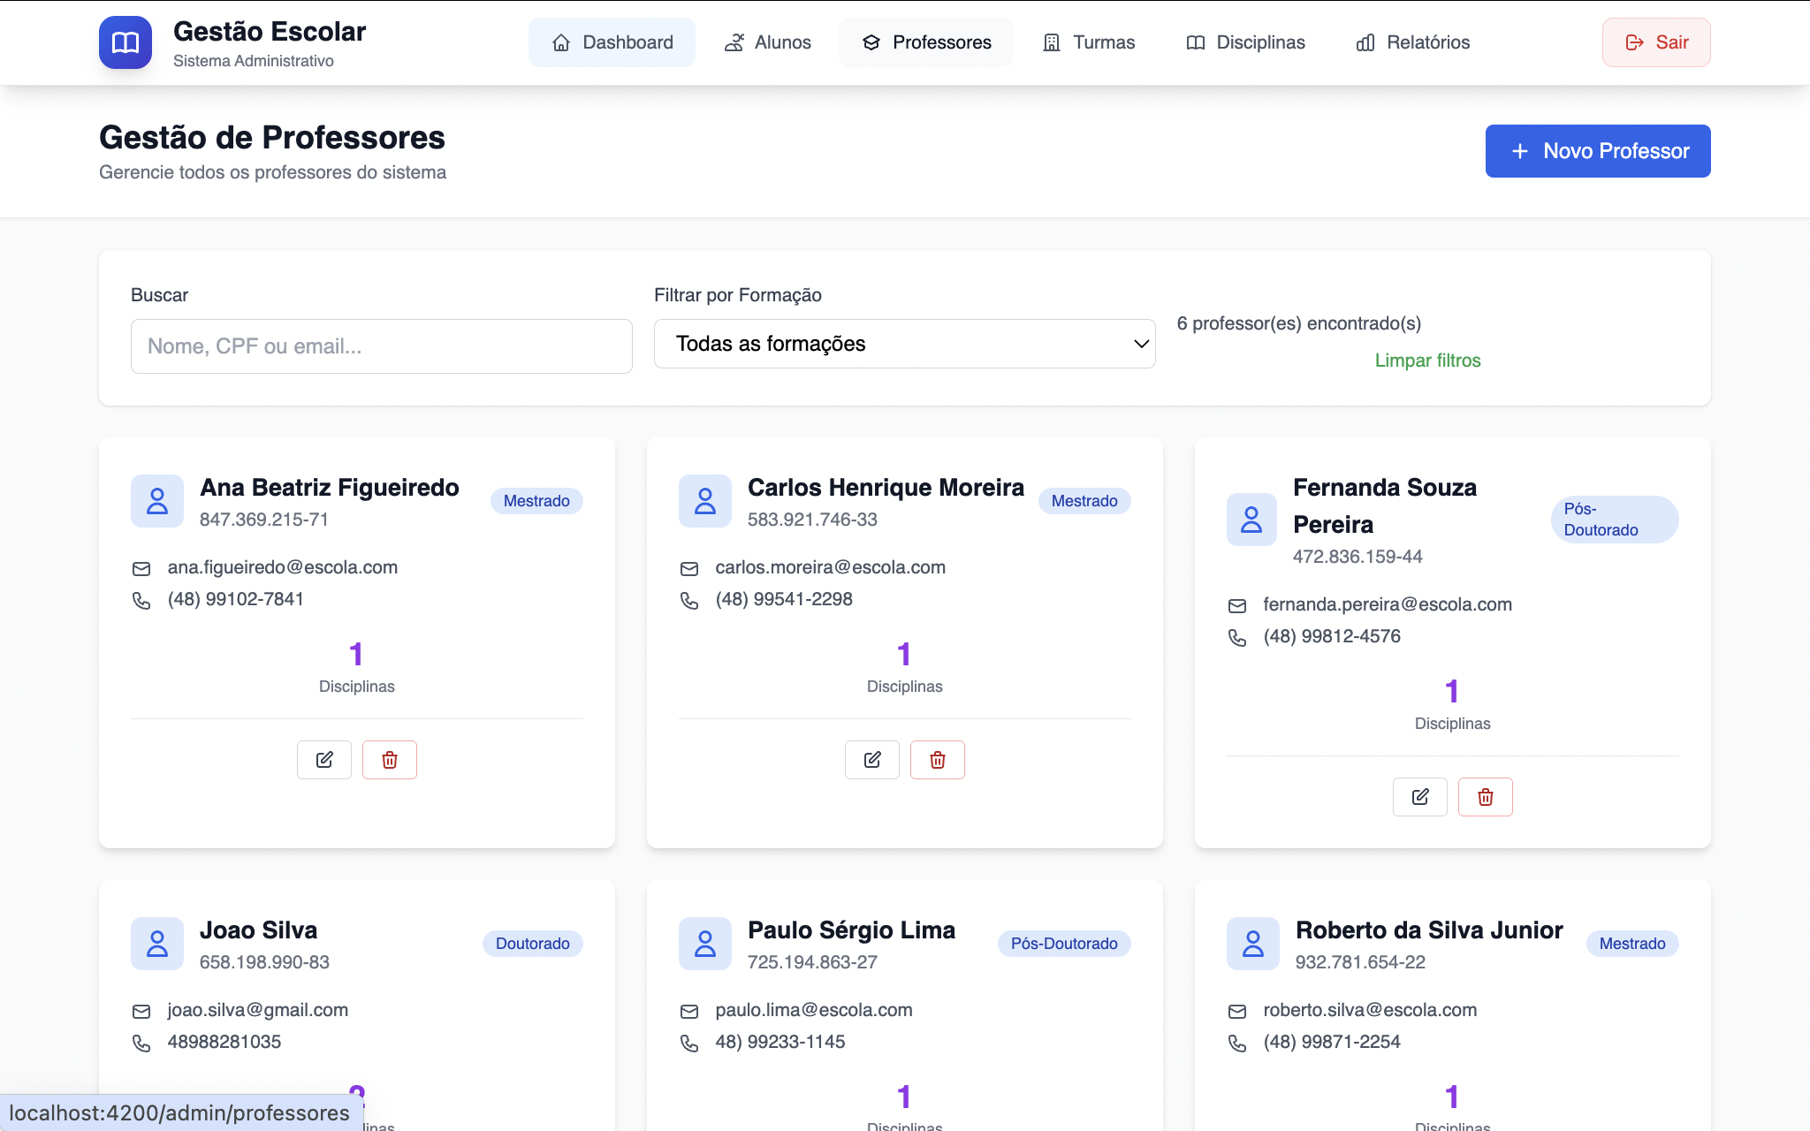Delete Ana Beatriz Figueiredo with trash icon
This screenshot has width=1810, height=1131.
[390, 760]
